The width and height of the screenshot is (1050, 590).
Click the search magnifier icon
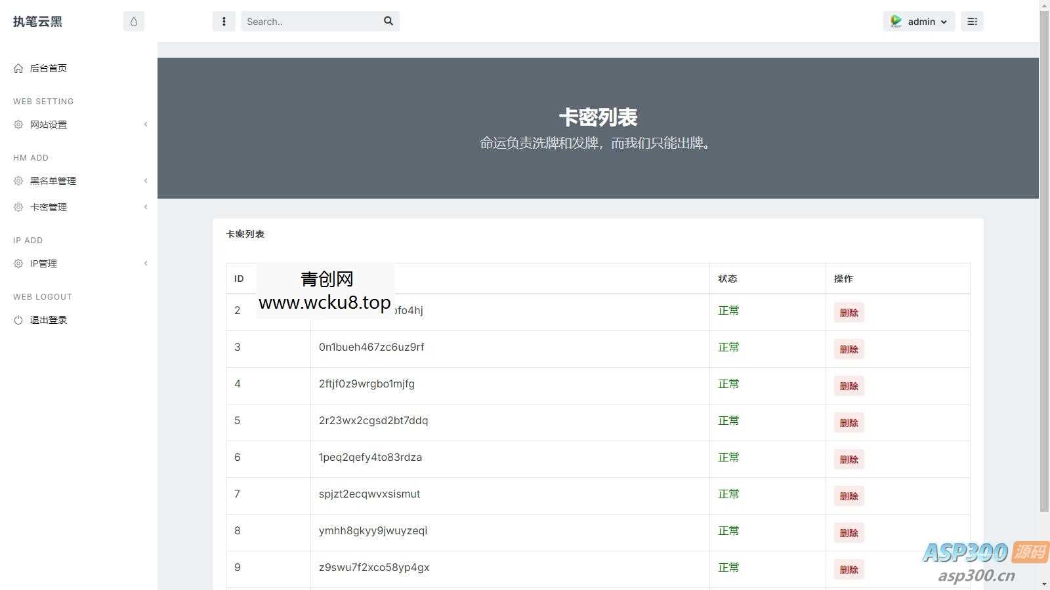[388, 21]
